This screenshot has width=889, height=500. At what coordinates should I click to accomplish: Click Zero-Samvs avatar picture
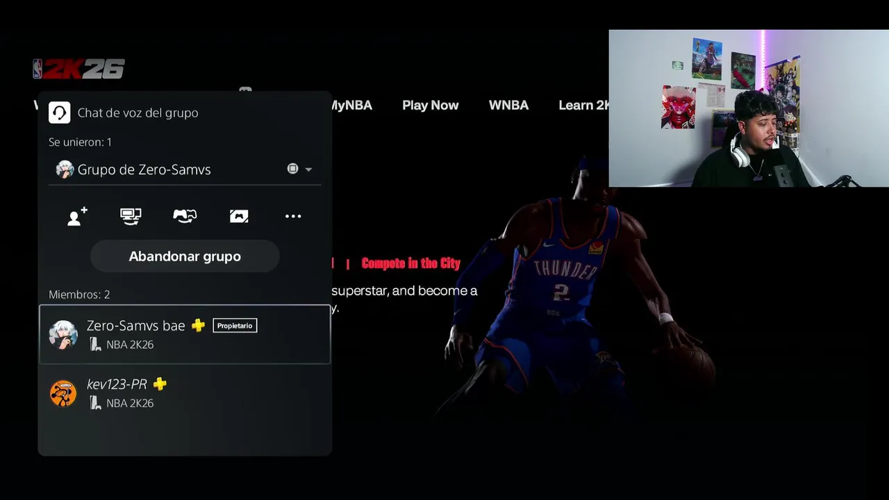tap(63, 334)
